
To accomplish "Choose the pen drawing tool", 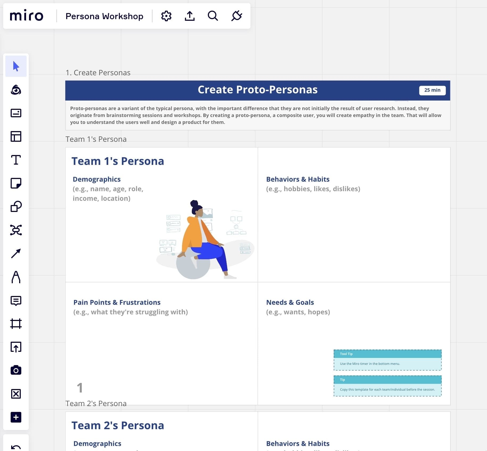I will coord(16,277).
